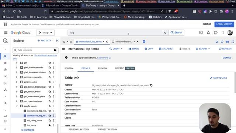Expand the geo_census_blockgroups dataset
The image size is (236, 133).
[17, 87]
